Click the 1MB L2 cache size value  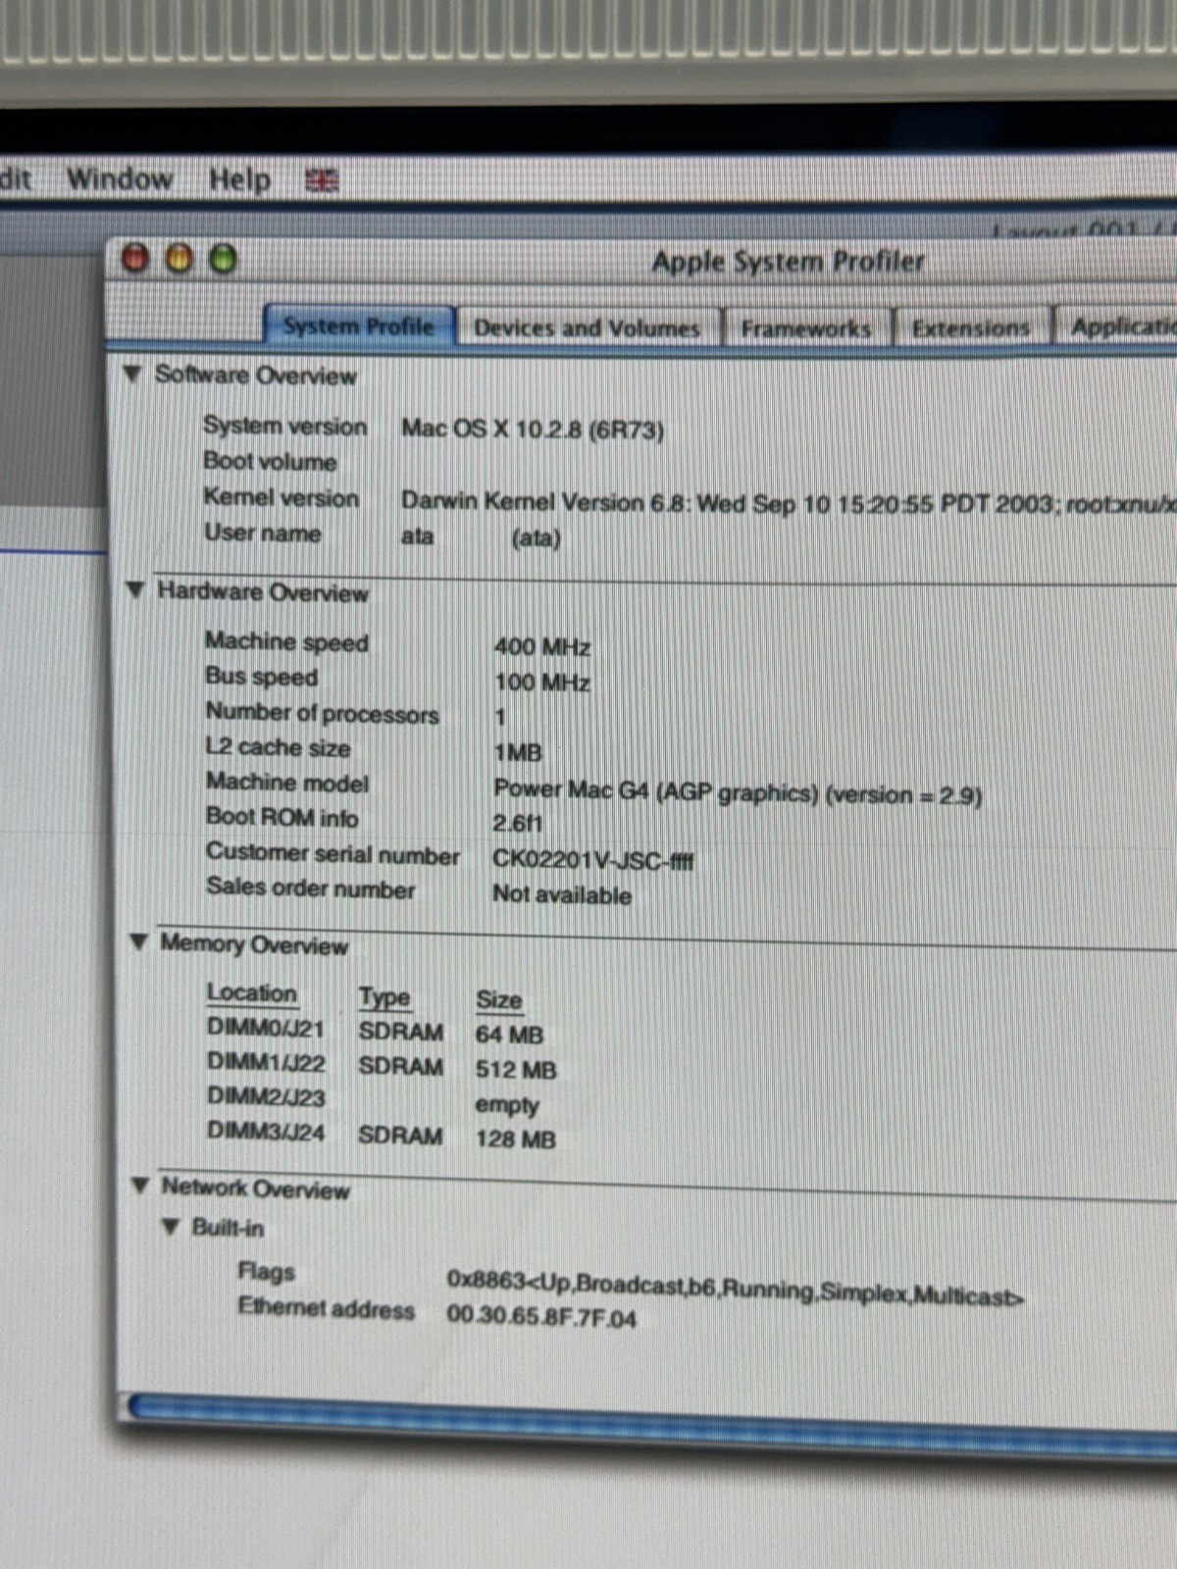point(518,753)
